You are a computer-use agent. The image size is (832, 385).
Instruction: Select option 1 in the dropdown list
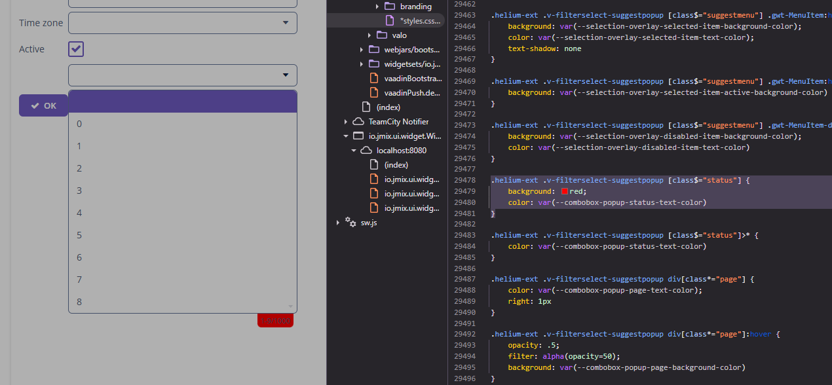(x=183, y=146)
